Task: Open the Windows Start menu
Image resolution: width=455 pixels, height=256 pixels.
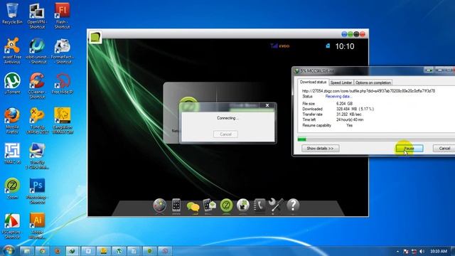Action: (x=8, y=250)
